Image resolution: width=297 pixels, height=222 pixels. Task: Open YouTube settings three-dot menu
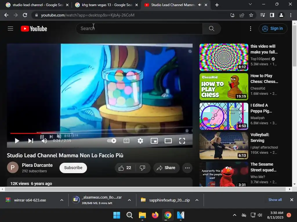pyautogui.click(x=250, y=29)
